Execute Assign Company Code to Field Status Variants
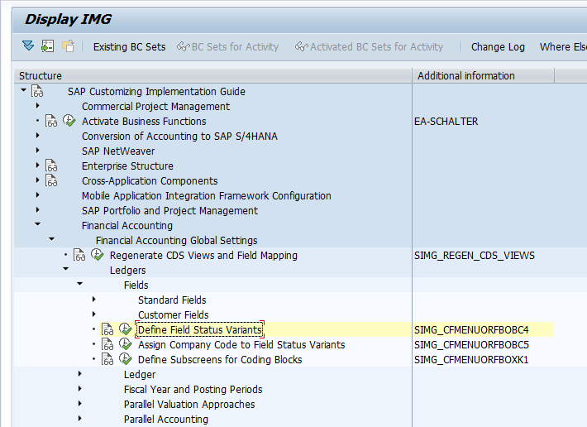The height and width of the screenshot is (427, 587). pyautogui.click(x=126, y=344)
